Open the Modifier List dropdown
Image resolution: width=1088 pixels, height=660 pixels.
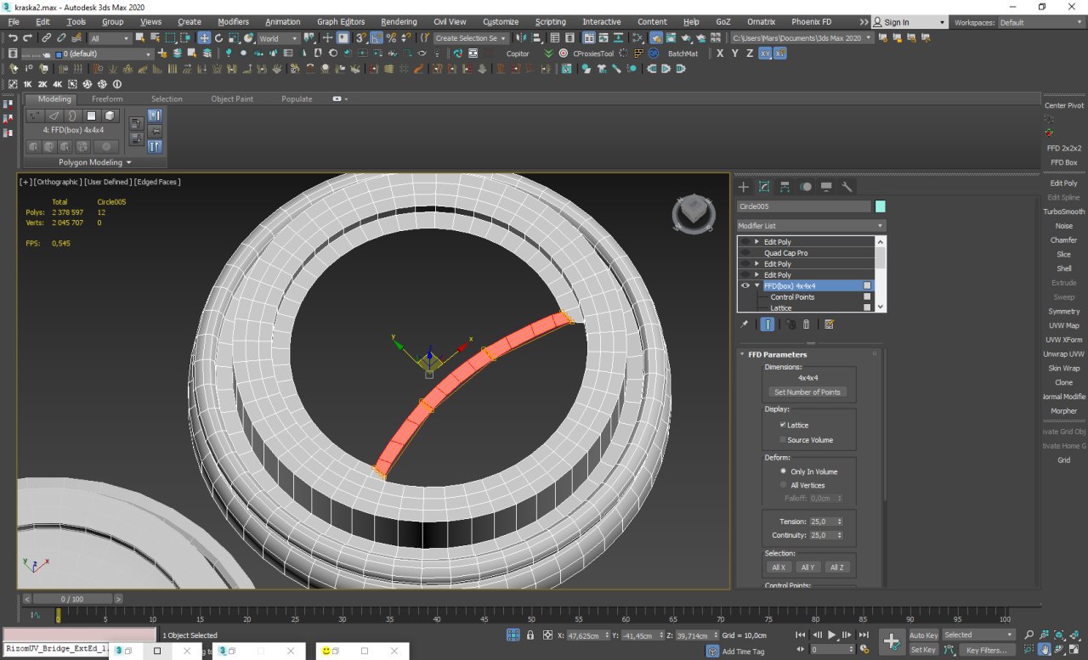pos(811,226)
